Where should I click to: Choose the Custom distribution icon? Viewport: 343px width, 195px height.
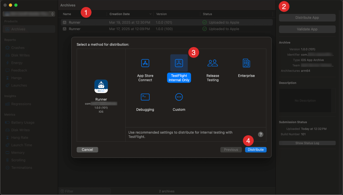pyautogui.click(x=179, y=97)
